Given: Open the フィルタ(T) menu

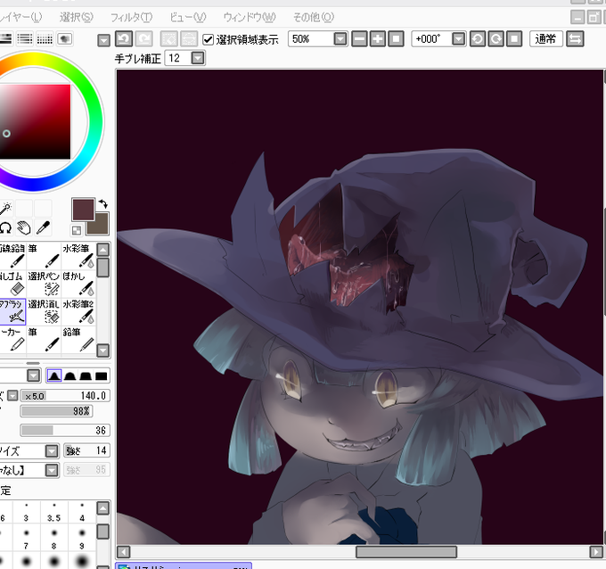Looking at the screenshot, I should coord(131,18).
